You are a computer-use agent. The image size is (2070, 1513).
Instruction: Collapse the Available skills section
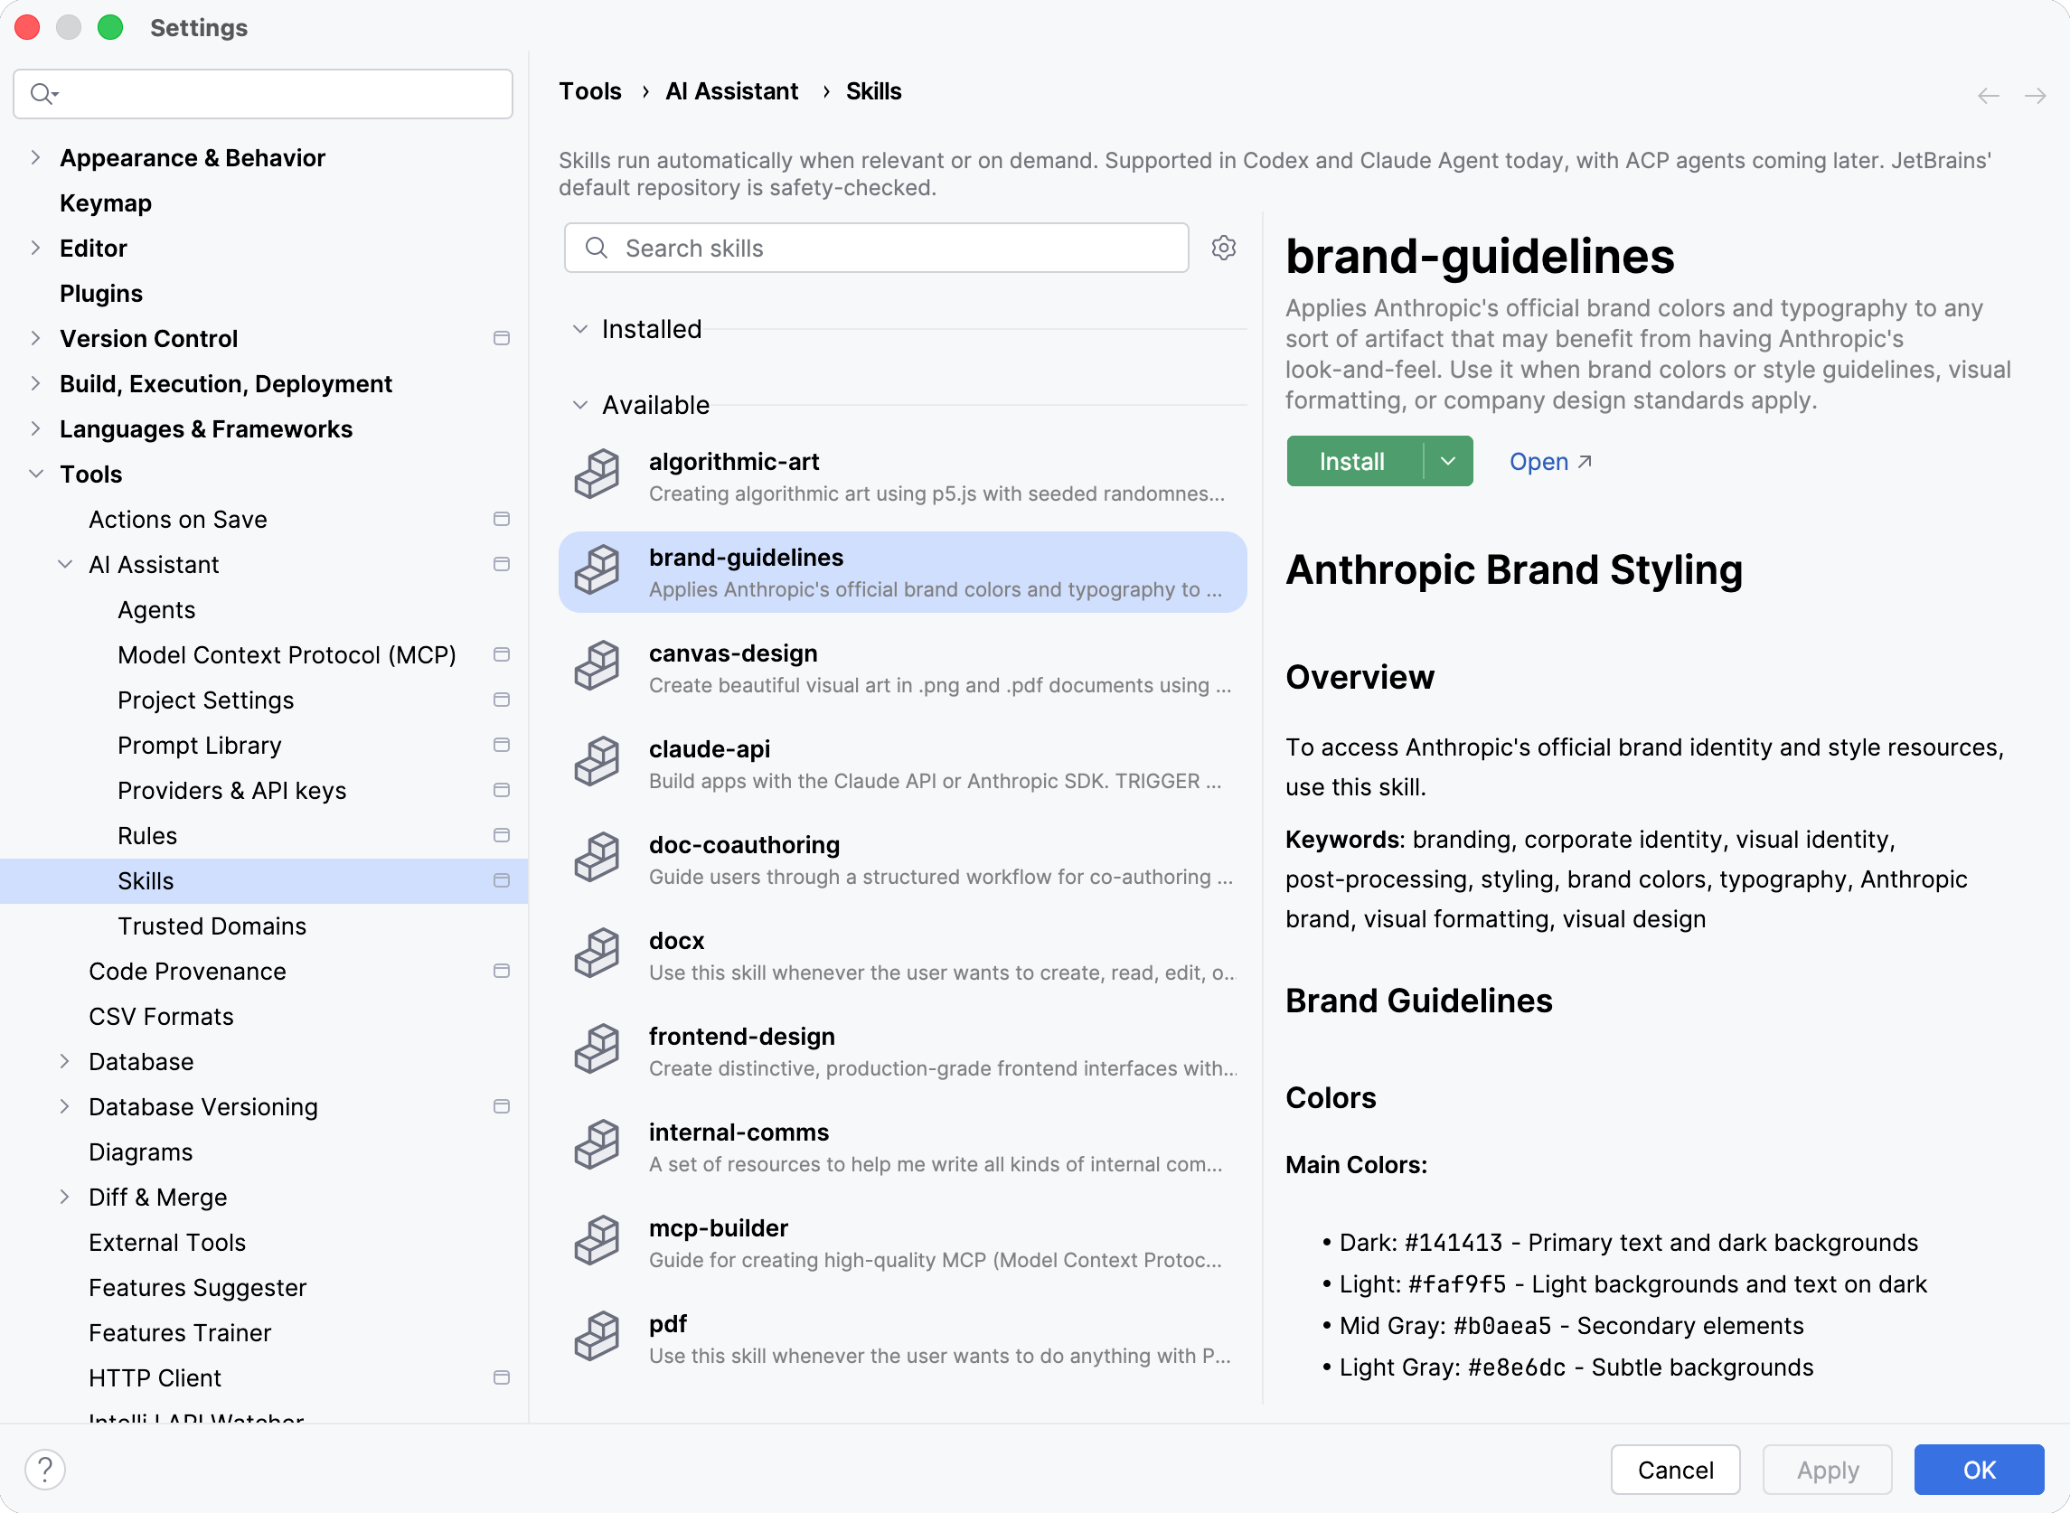point(579,405)
